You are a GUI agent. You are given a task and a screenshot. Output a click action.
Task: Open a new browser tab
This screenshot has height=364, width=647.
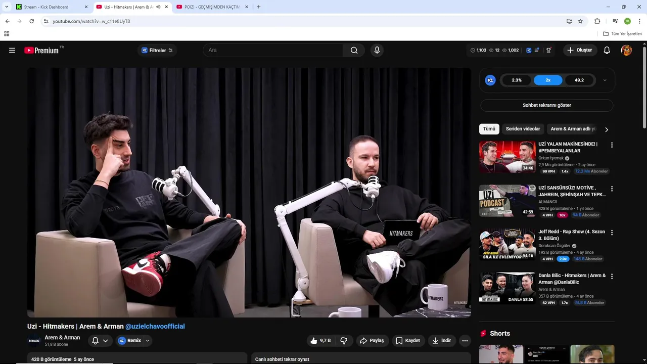259,7
